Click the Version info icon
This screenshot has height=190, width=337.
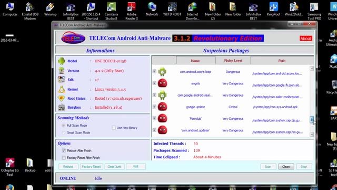click(62, 71)
